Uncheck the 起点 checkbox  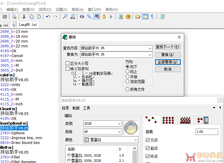[148, 148]
